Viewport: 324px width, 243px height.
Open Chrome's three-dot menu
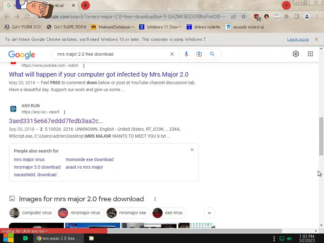317,16
